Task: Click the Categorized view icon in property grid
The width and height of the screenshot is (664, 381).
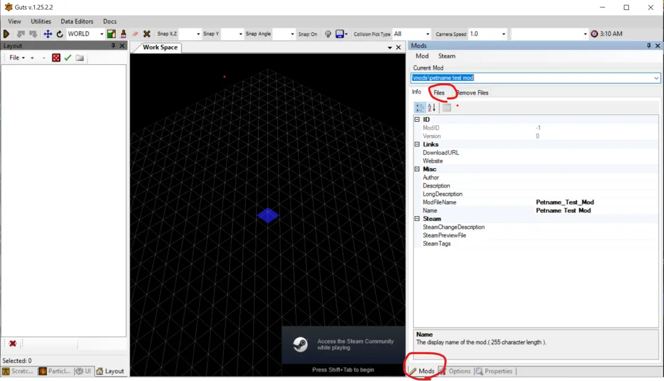Action: coord(420,107)
